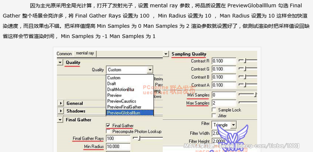Click the Min Radius label
This screenshot has width=313, height=152.
(94, 147)
